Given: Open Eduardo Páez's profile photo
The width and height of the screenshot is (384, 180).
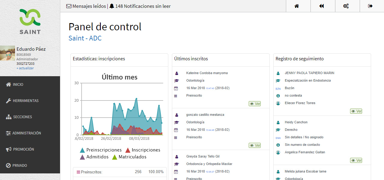Looking at the screenshot, I should pyautogui.click(x=7, y=53).
